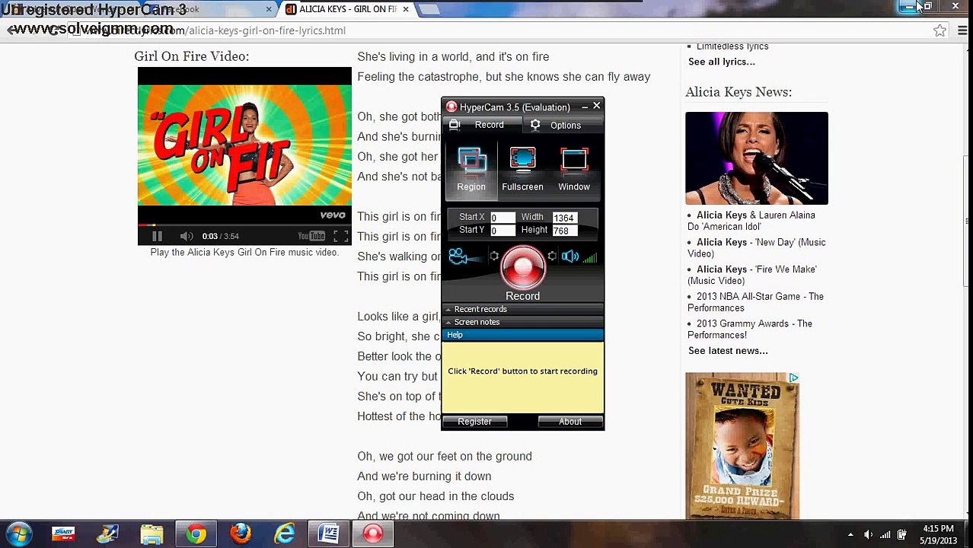Select Fullscreen capture mode in HyperCam
The height and width of the screenshot is (548, 973).
[x=522, y=169]
